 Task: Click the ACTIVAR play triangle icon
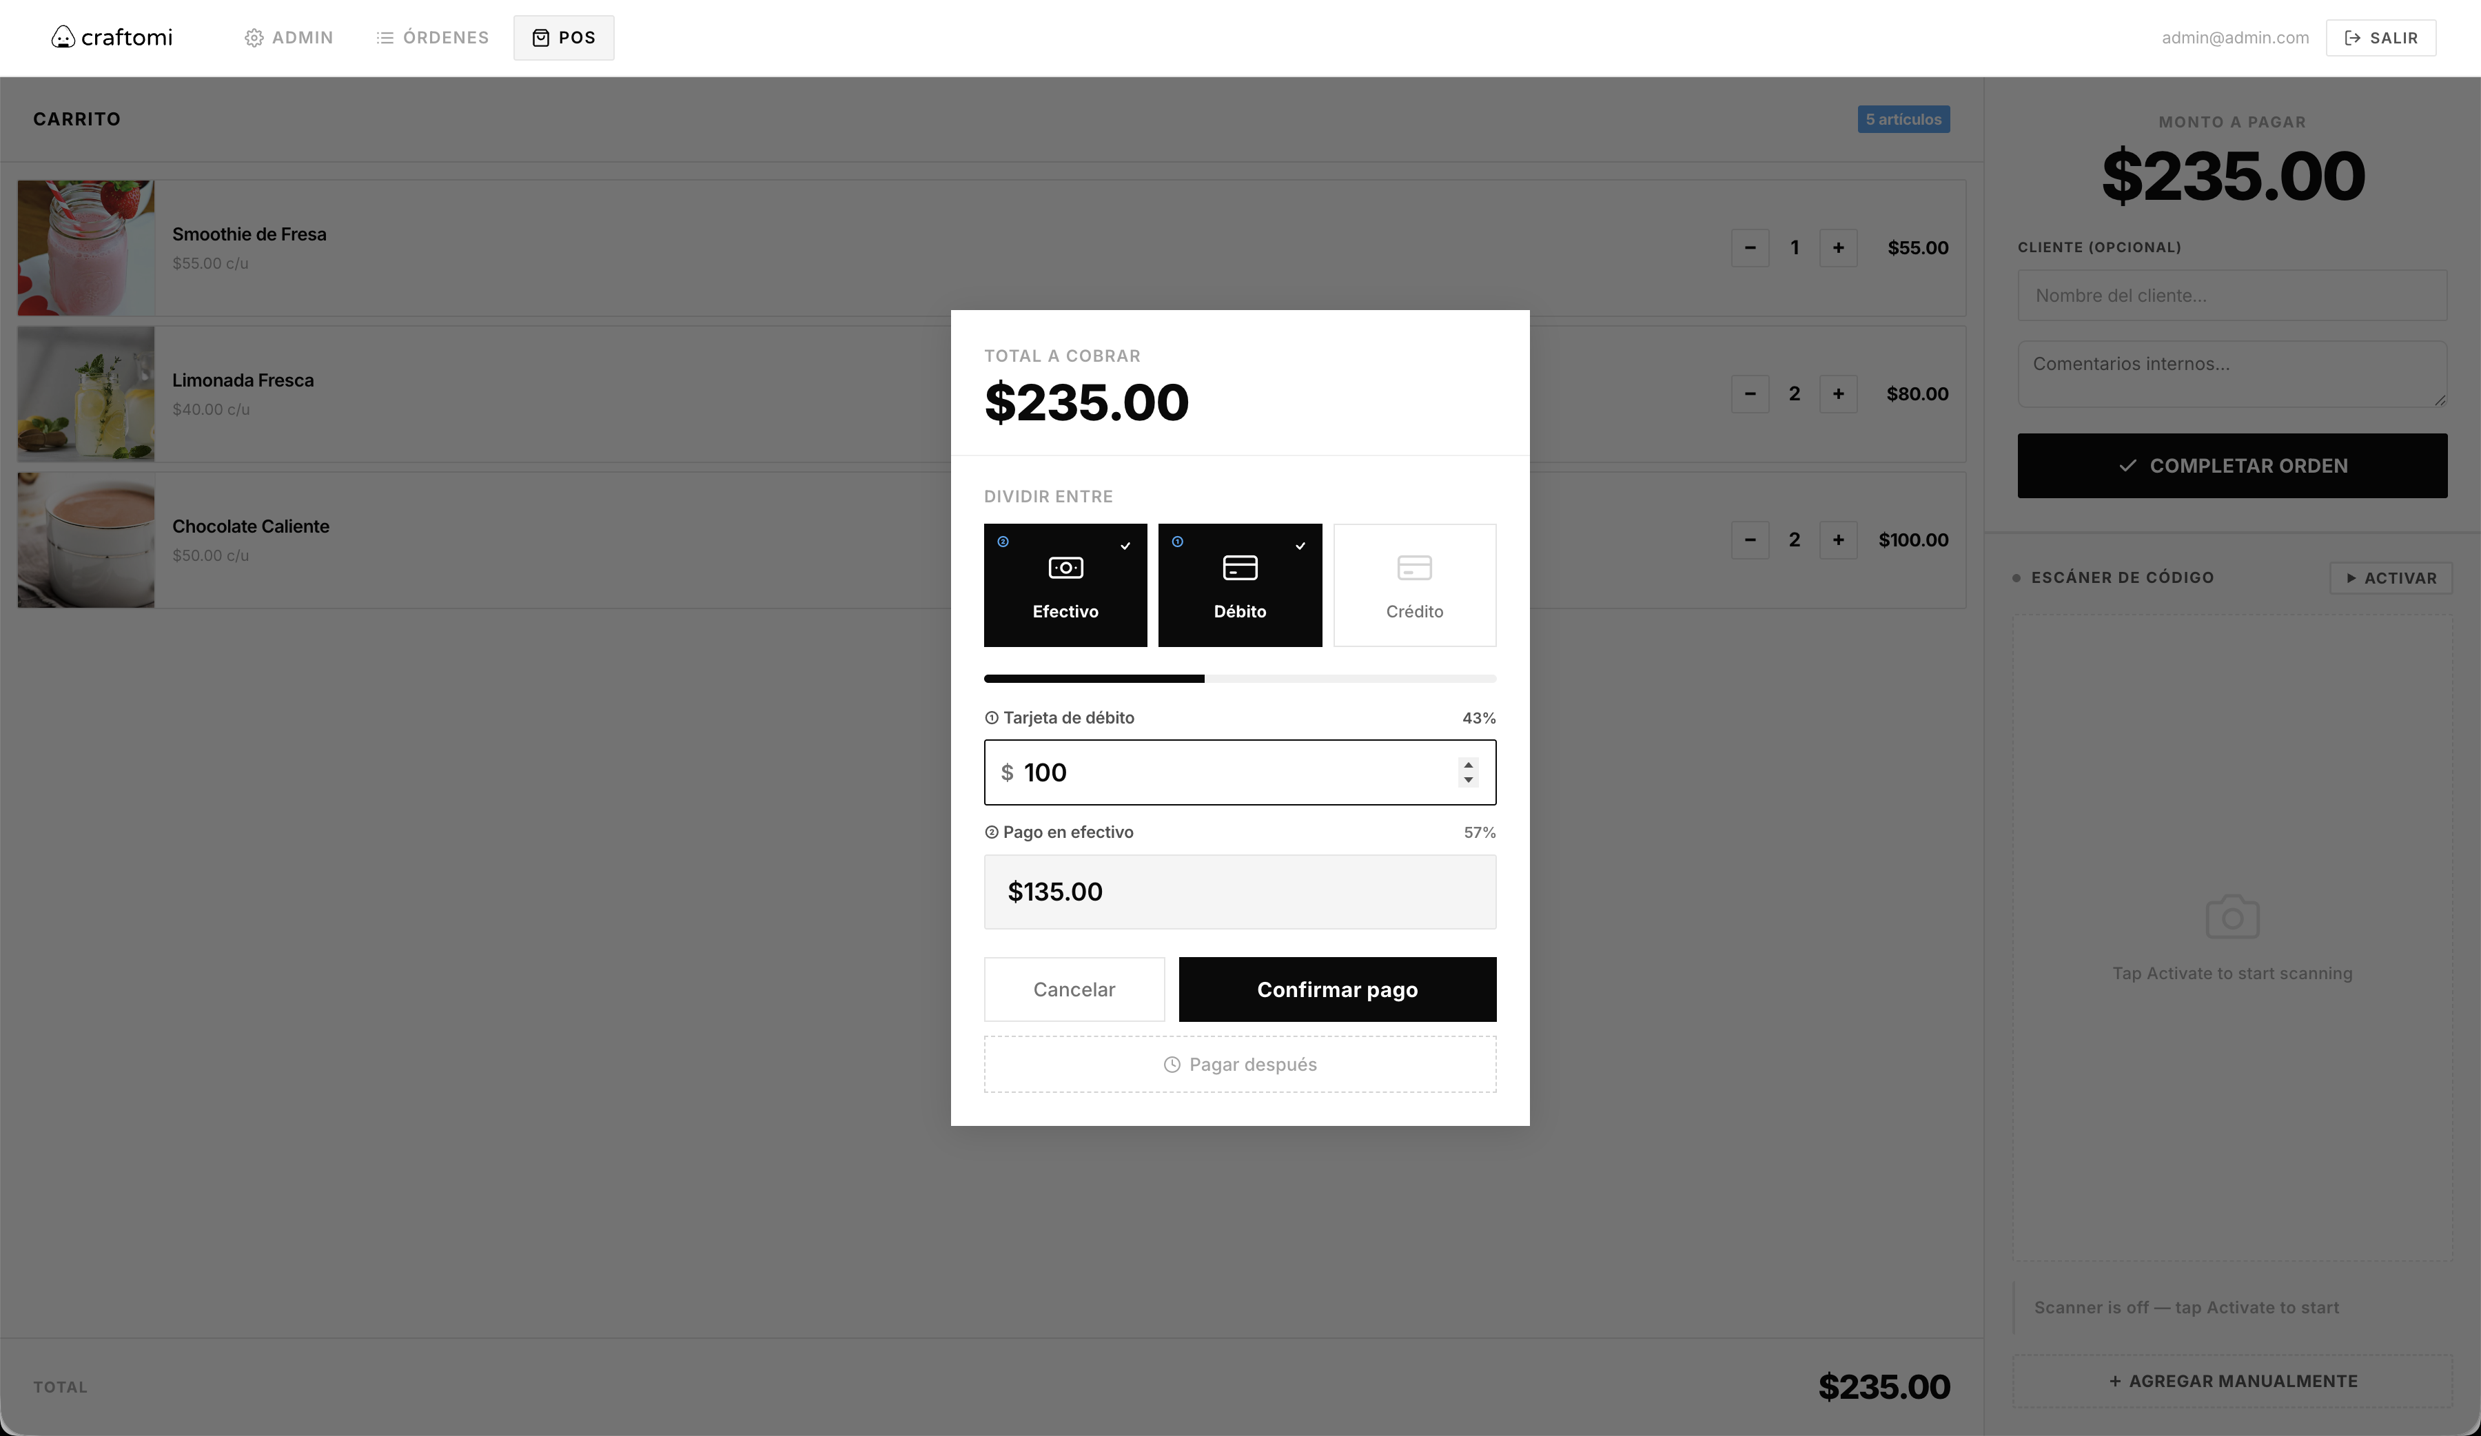click(2351, 577)
